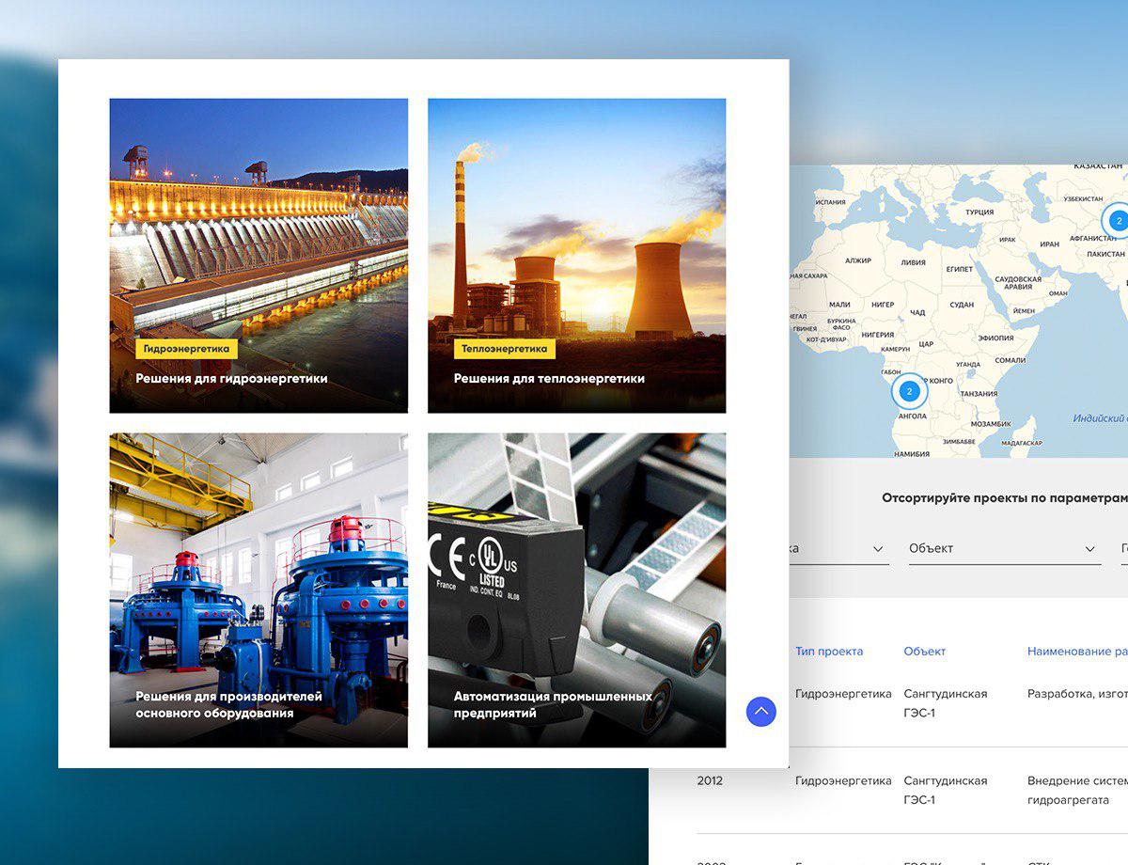The height and width of the screenshot is (865, 1128).
Task: Open the Решения для производителей основного оборудования card
Action: tap(258, 590)
